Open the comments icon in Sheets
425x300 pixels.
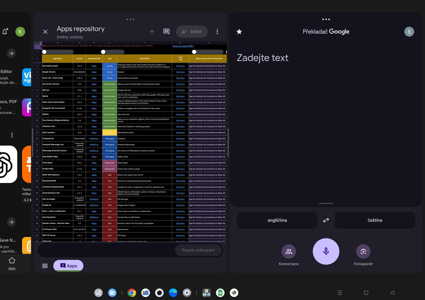point(166,31)
